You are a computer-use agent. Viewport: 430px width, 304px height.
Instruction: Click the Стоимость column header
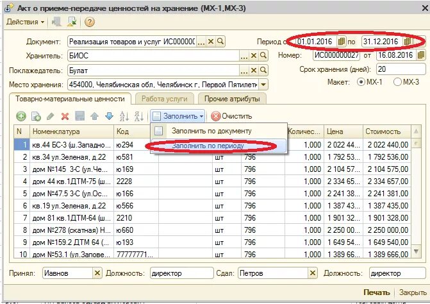386,131
